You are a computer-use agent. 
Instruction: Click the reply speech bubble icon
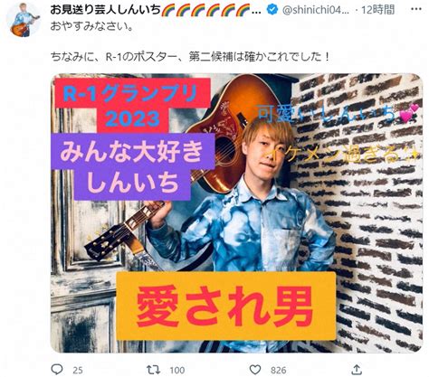tap(57, 369)
